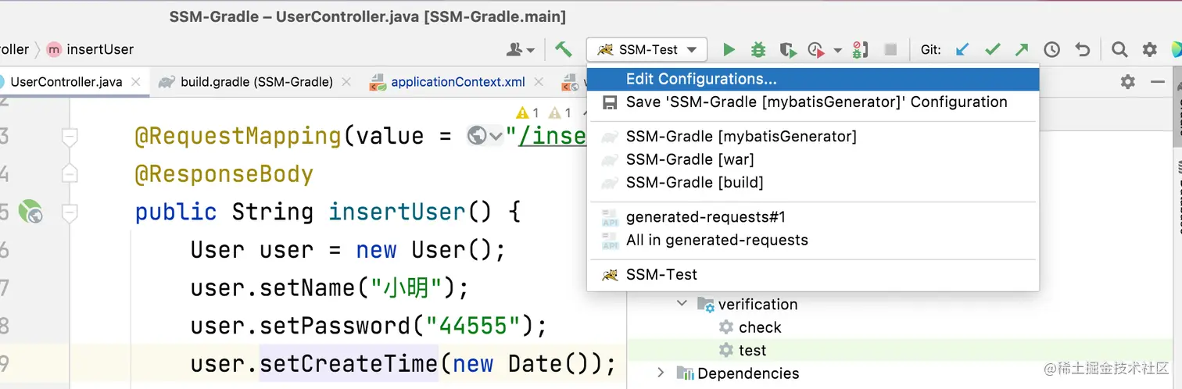Run with Coverage shield icon
Image resolution: width=1182 pixels, height=389 pixels.
pyautogui.click(x=788, y=50)
